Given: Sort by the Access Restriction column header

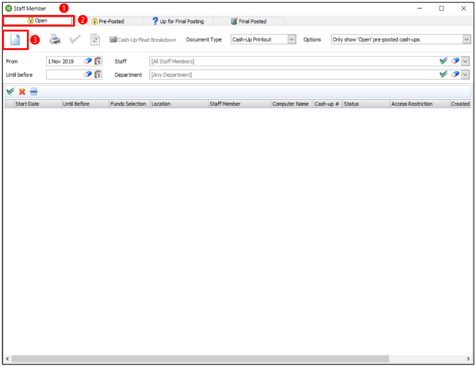Looking at the screenshot, I should click(420, 104).
